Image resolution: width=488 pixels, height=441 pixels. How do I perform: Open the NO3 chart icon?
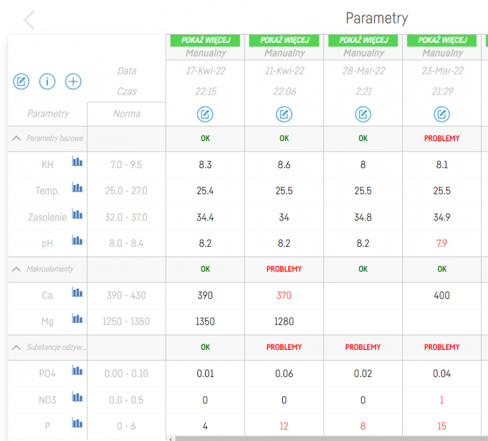click(x=77, y=397)
